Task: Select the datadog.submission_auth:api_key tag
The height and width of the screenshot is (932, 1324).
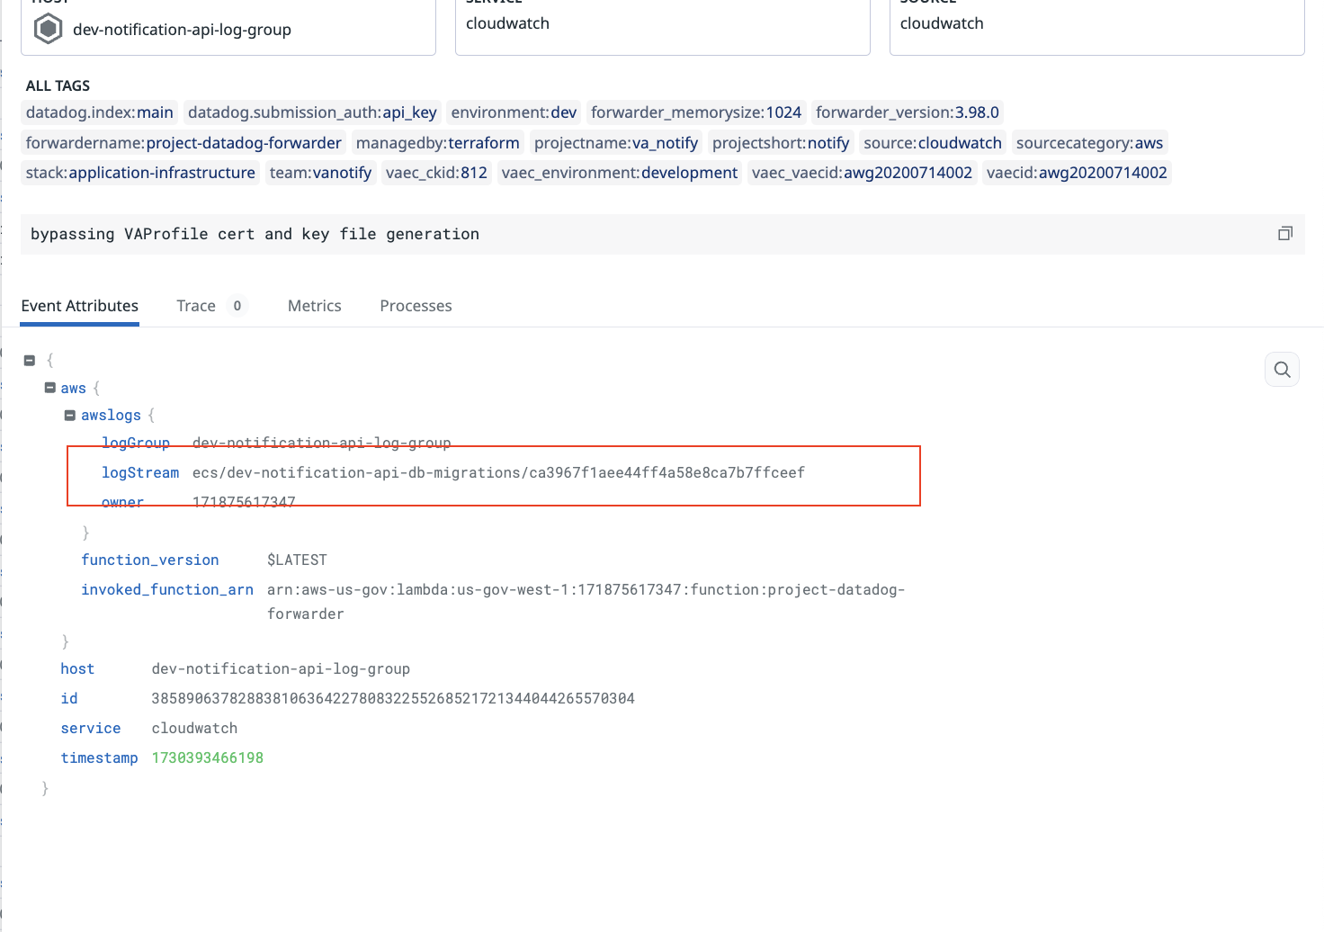Action: click(x=312, y=112)
